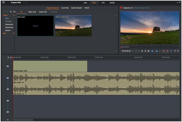
Task: Click the sequence viewer preview image
Action: (x=150, y=28)
